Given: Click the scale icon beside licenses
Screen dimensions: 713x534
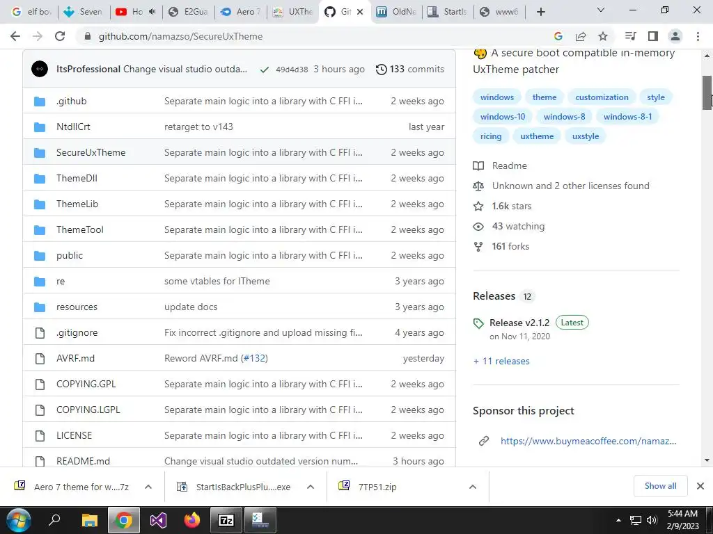Looking at the screenshot, I should [478, 186].
